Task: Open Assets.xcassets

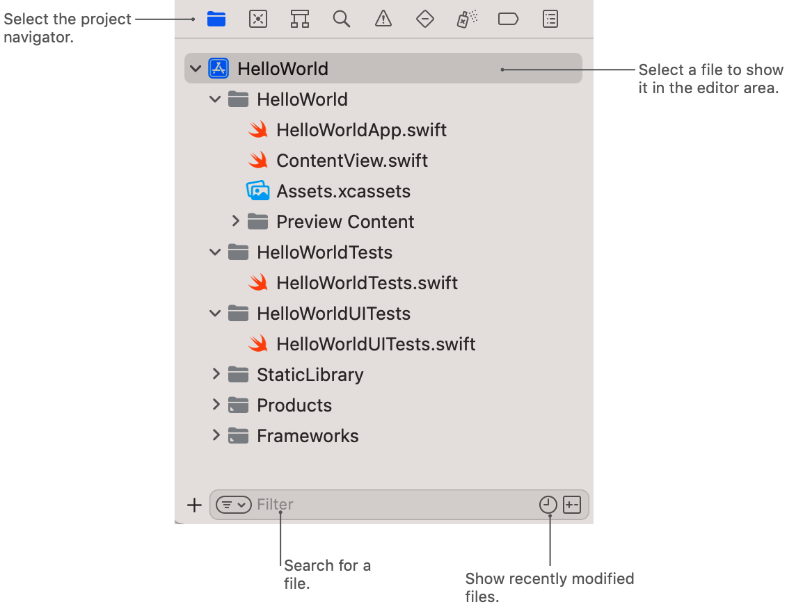Action: coord(343,190)
